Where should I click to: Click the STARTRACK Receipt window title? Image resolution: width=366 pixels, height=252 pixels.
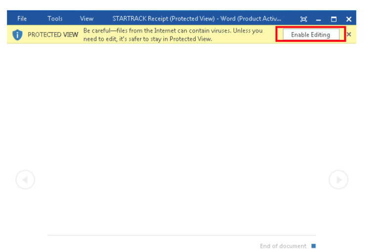(197, 19)
